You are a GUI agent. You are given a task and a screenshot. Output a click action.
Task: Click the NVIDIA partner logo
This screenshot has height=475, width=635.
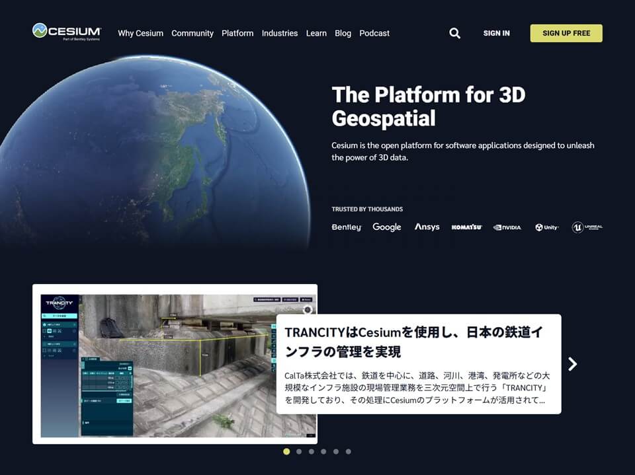[x=507, y=227]
